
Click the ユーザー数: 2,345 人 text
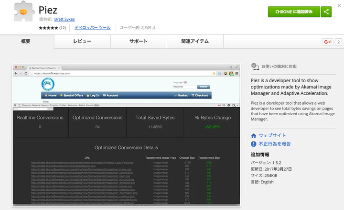(138, 28)
